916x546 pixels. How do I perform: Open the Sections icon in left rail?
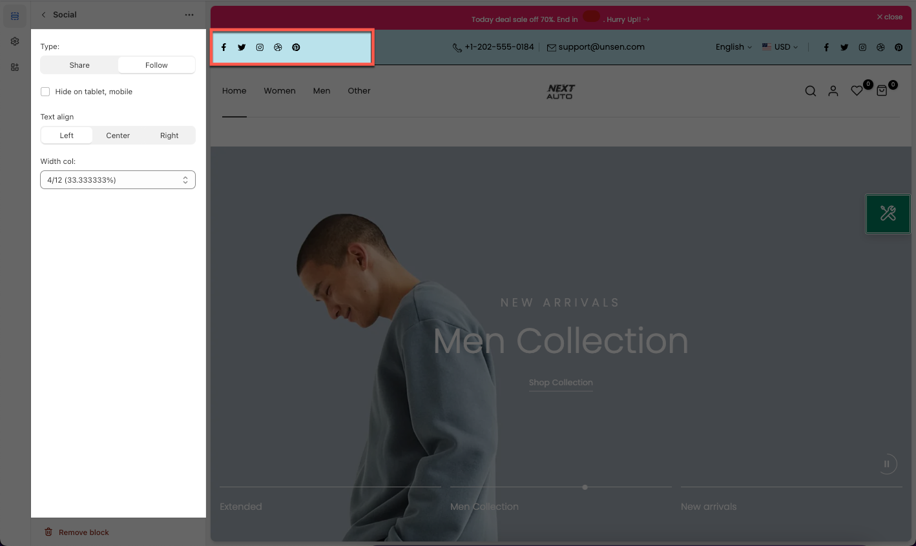15,15
